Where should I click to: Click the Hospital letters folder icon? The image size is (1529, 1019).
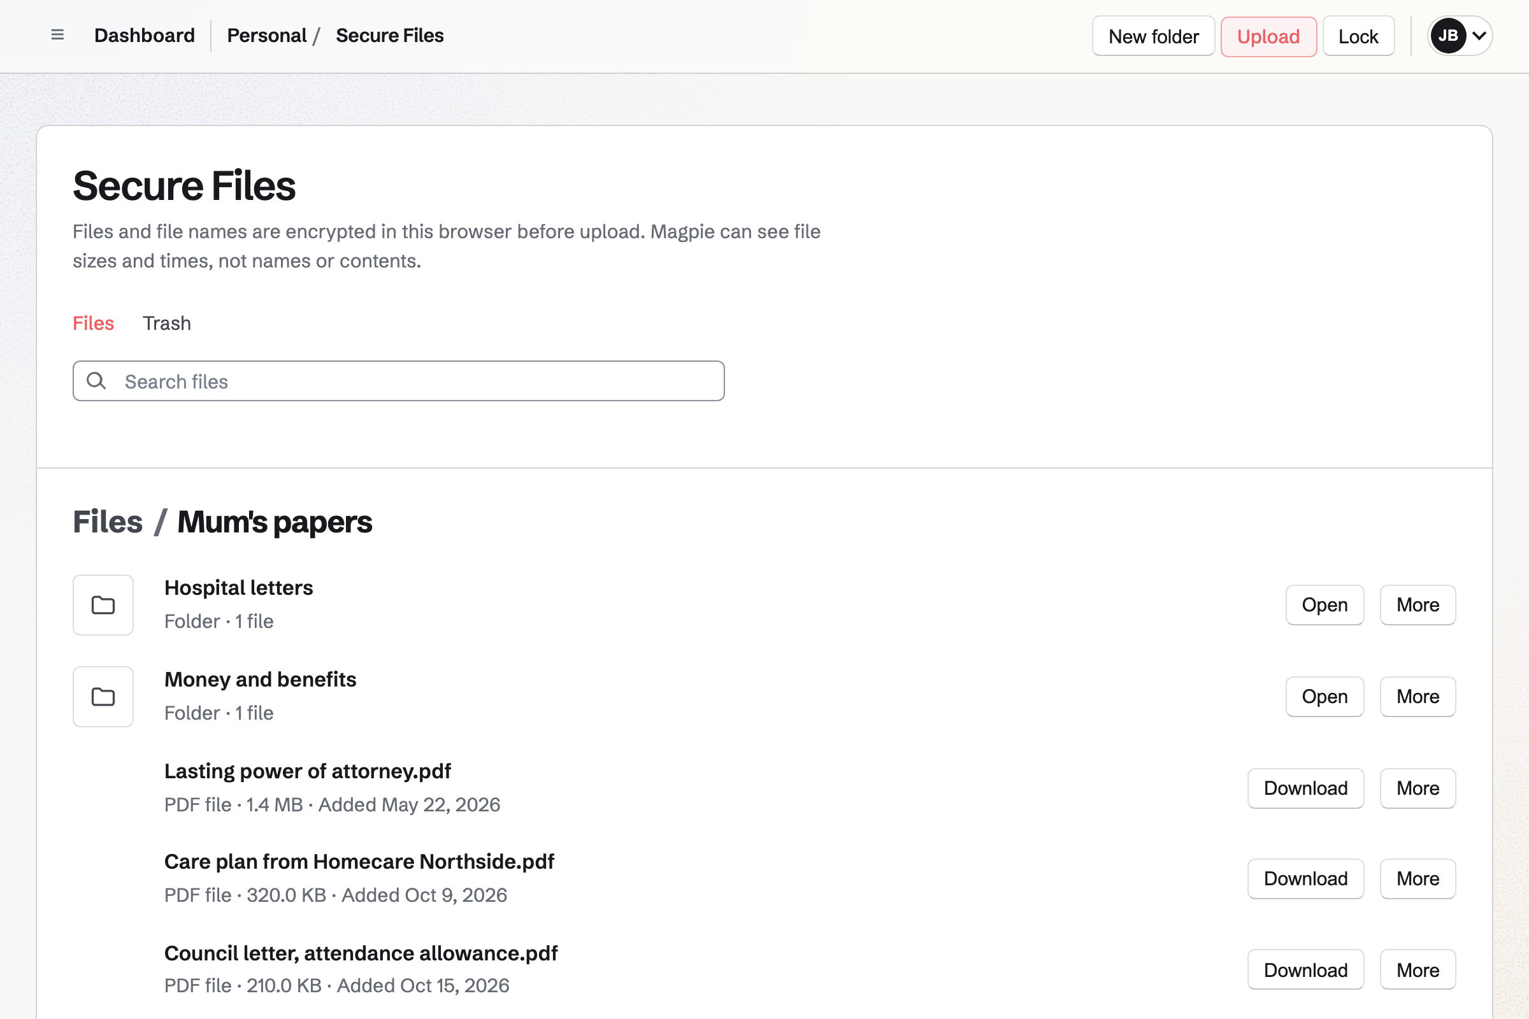coord(103,605)
